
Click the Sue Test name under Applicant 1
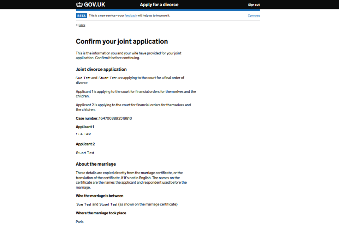83,134
